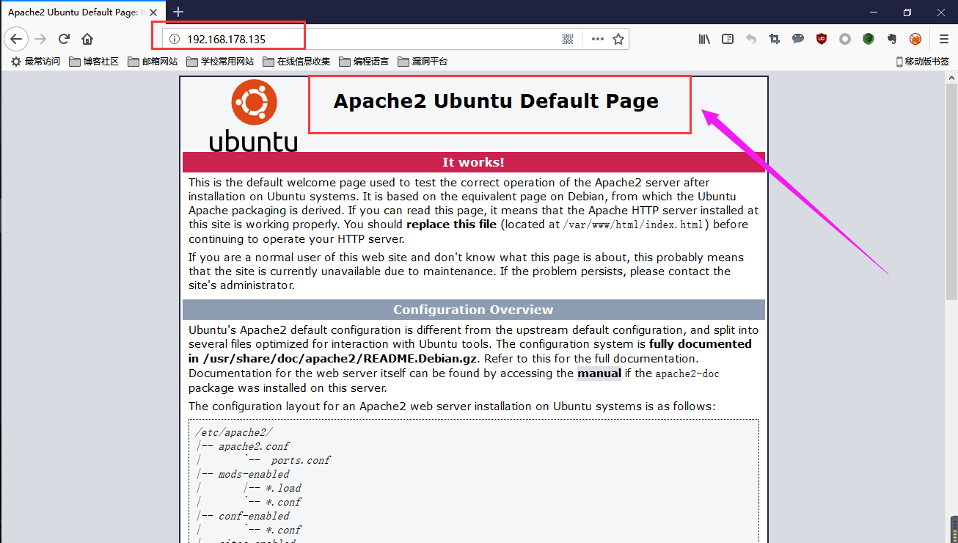Click the crossed-out fox extension icon
Screen dimensions: 958x543
[915, 39]
